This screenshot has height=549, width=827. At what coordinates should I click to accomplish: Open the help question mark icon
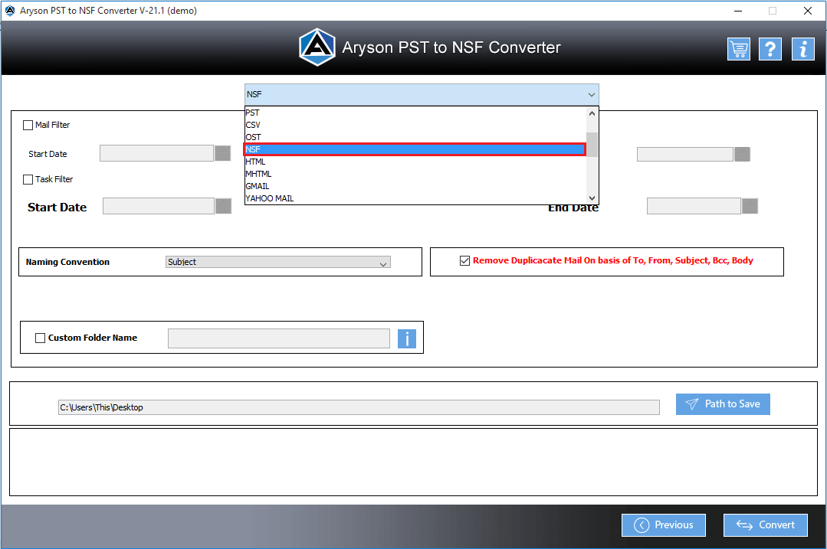[x=770, y=49]
